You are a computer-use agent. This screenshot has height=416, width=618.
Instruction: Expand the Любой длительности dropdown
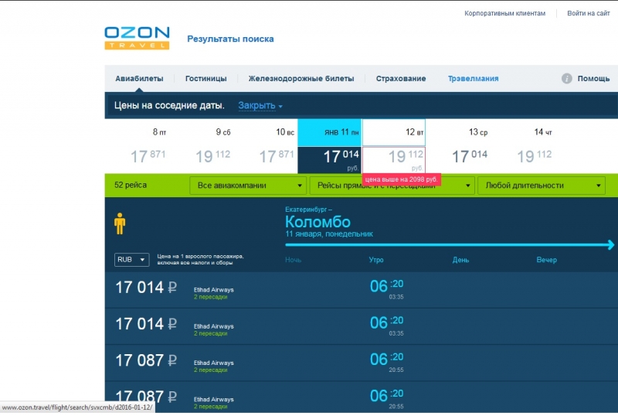(541, 186)
